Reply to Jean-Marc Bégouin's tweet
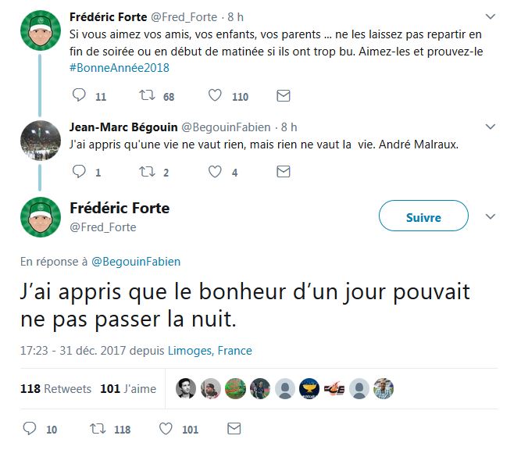This screenshot has height=457, width=521. click(78, 172)
